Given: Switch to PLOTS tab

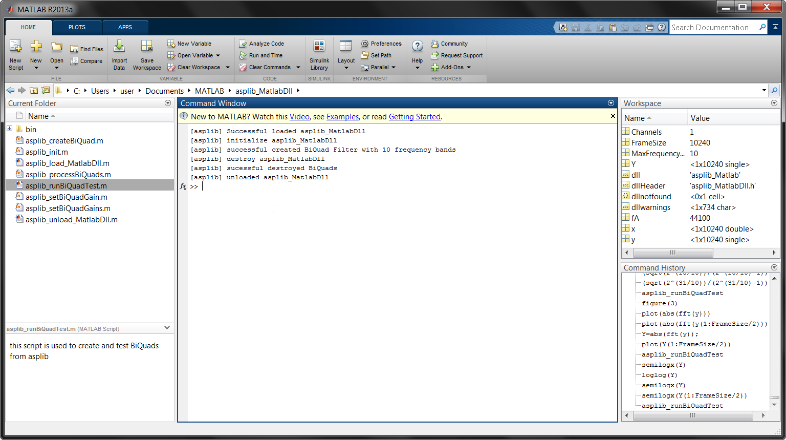Looking at the screenshot, I should pyautogui.click(x=77, y=27).
